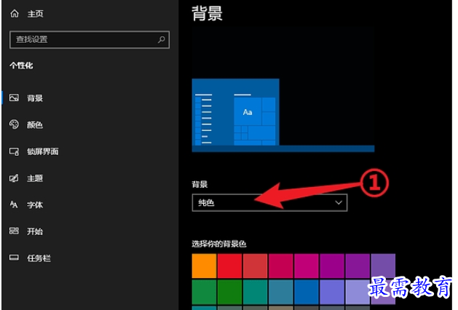The width and height of the screenshot is (458, 310).
Task: Click the chevron of the 纯色 dropdown
Action: coord(339,202)
